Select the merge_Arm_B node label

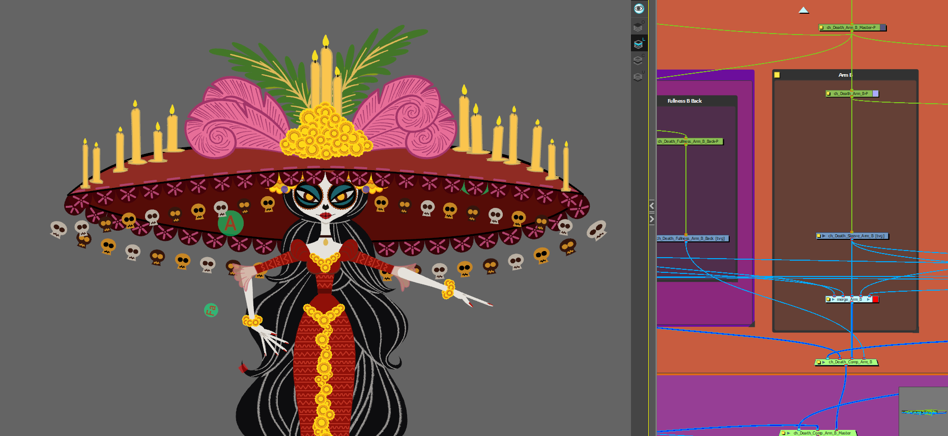pos(850,299)
